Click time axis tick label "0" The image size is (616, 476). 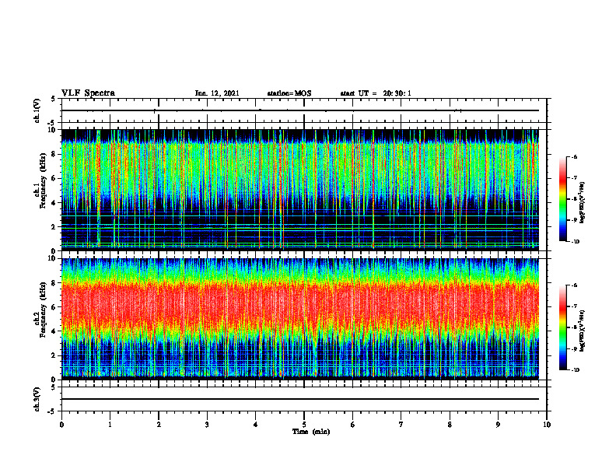[61, 425]
